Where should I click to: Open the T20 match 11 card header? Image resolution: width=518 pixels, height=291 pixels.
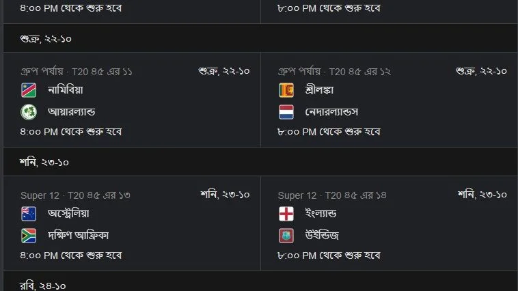[x=77, y=72]
